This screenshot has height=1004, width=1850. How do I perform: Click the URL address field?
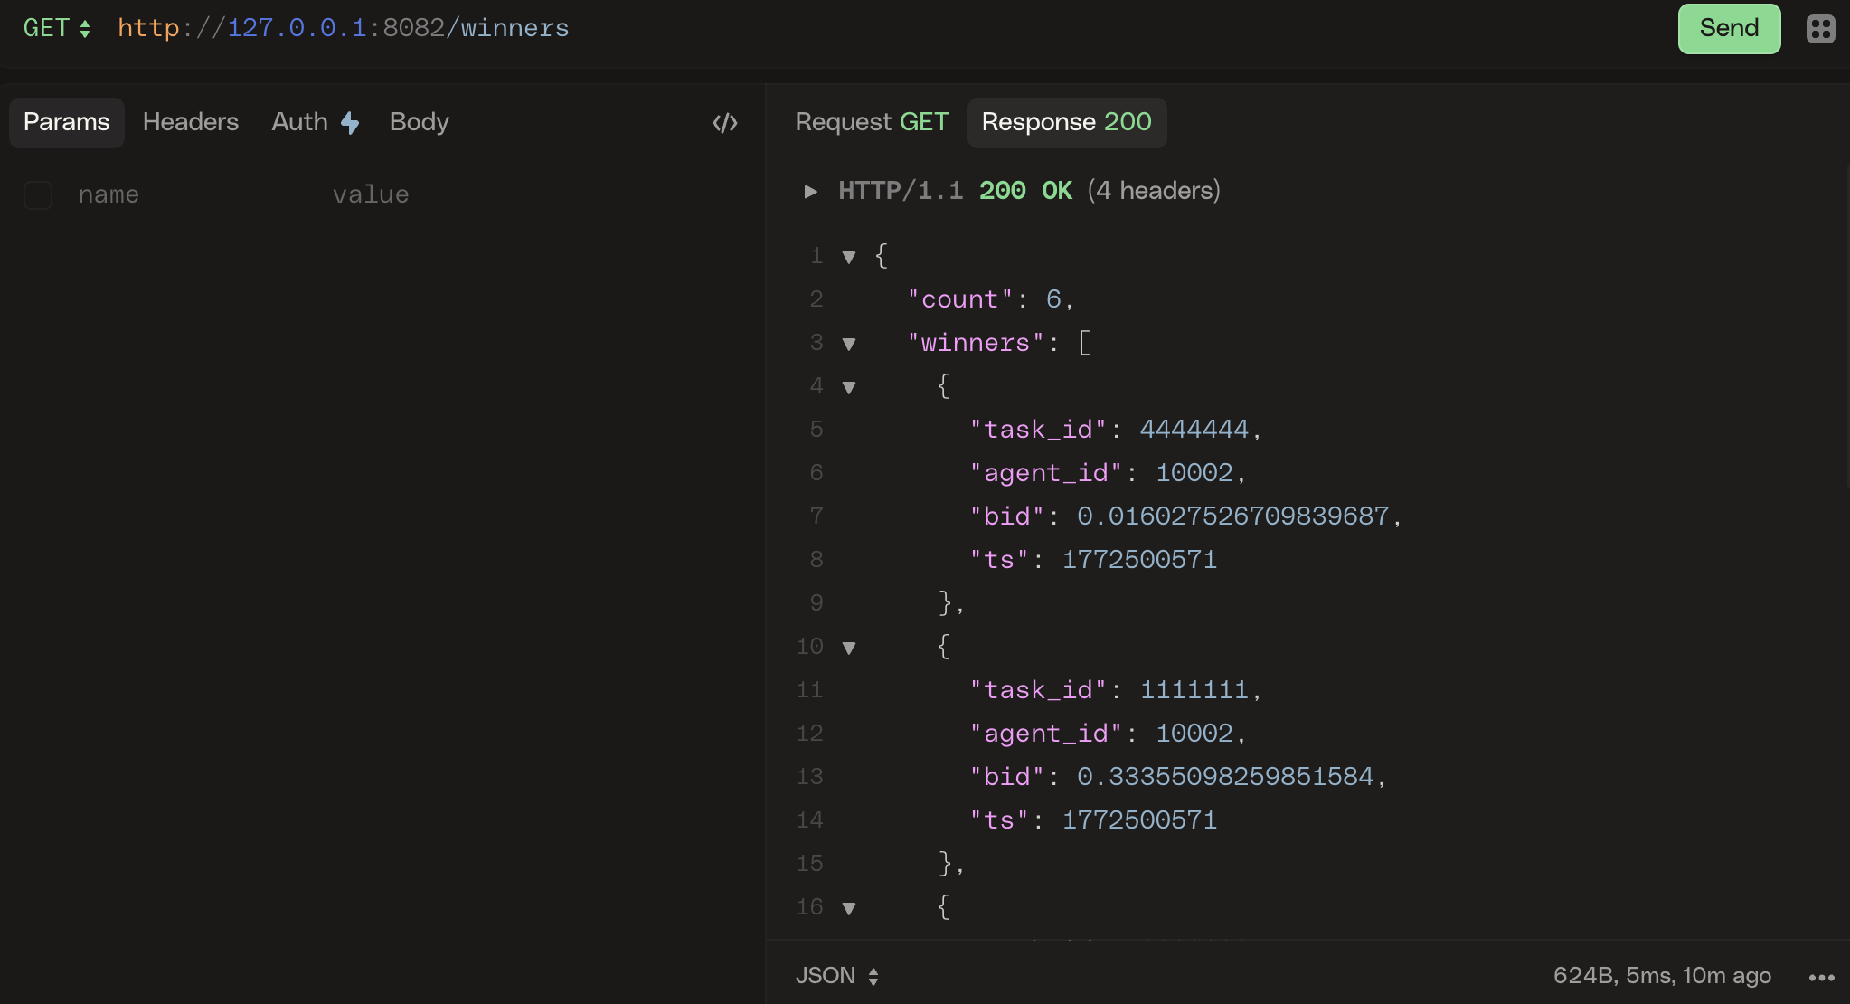coord(814,28)
